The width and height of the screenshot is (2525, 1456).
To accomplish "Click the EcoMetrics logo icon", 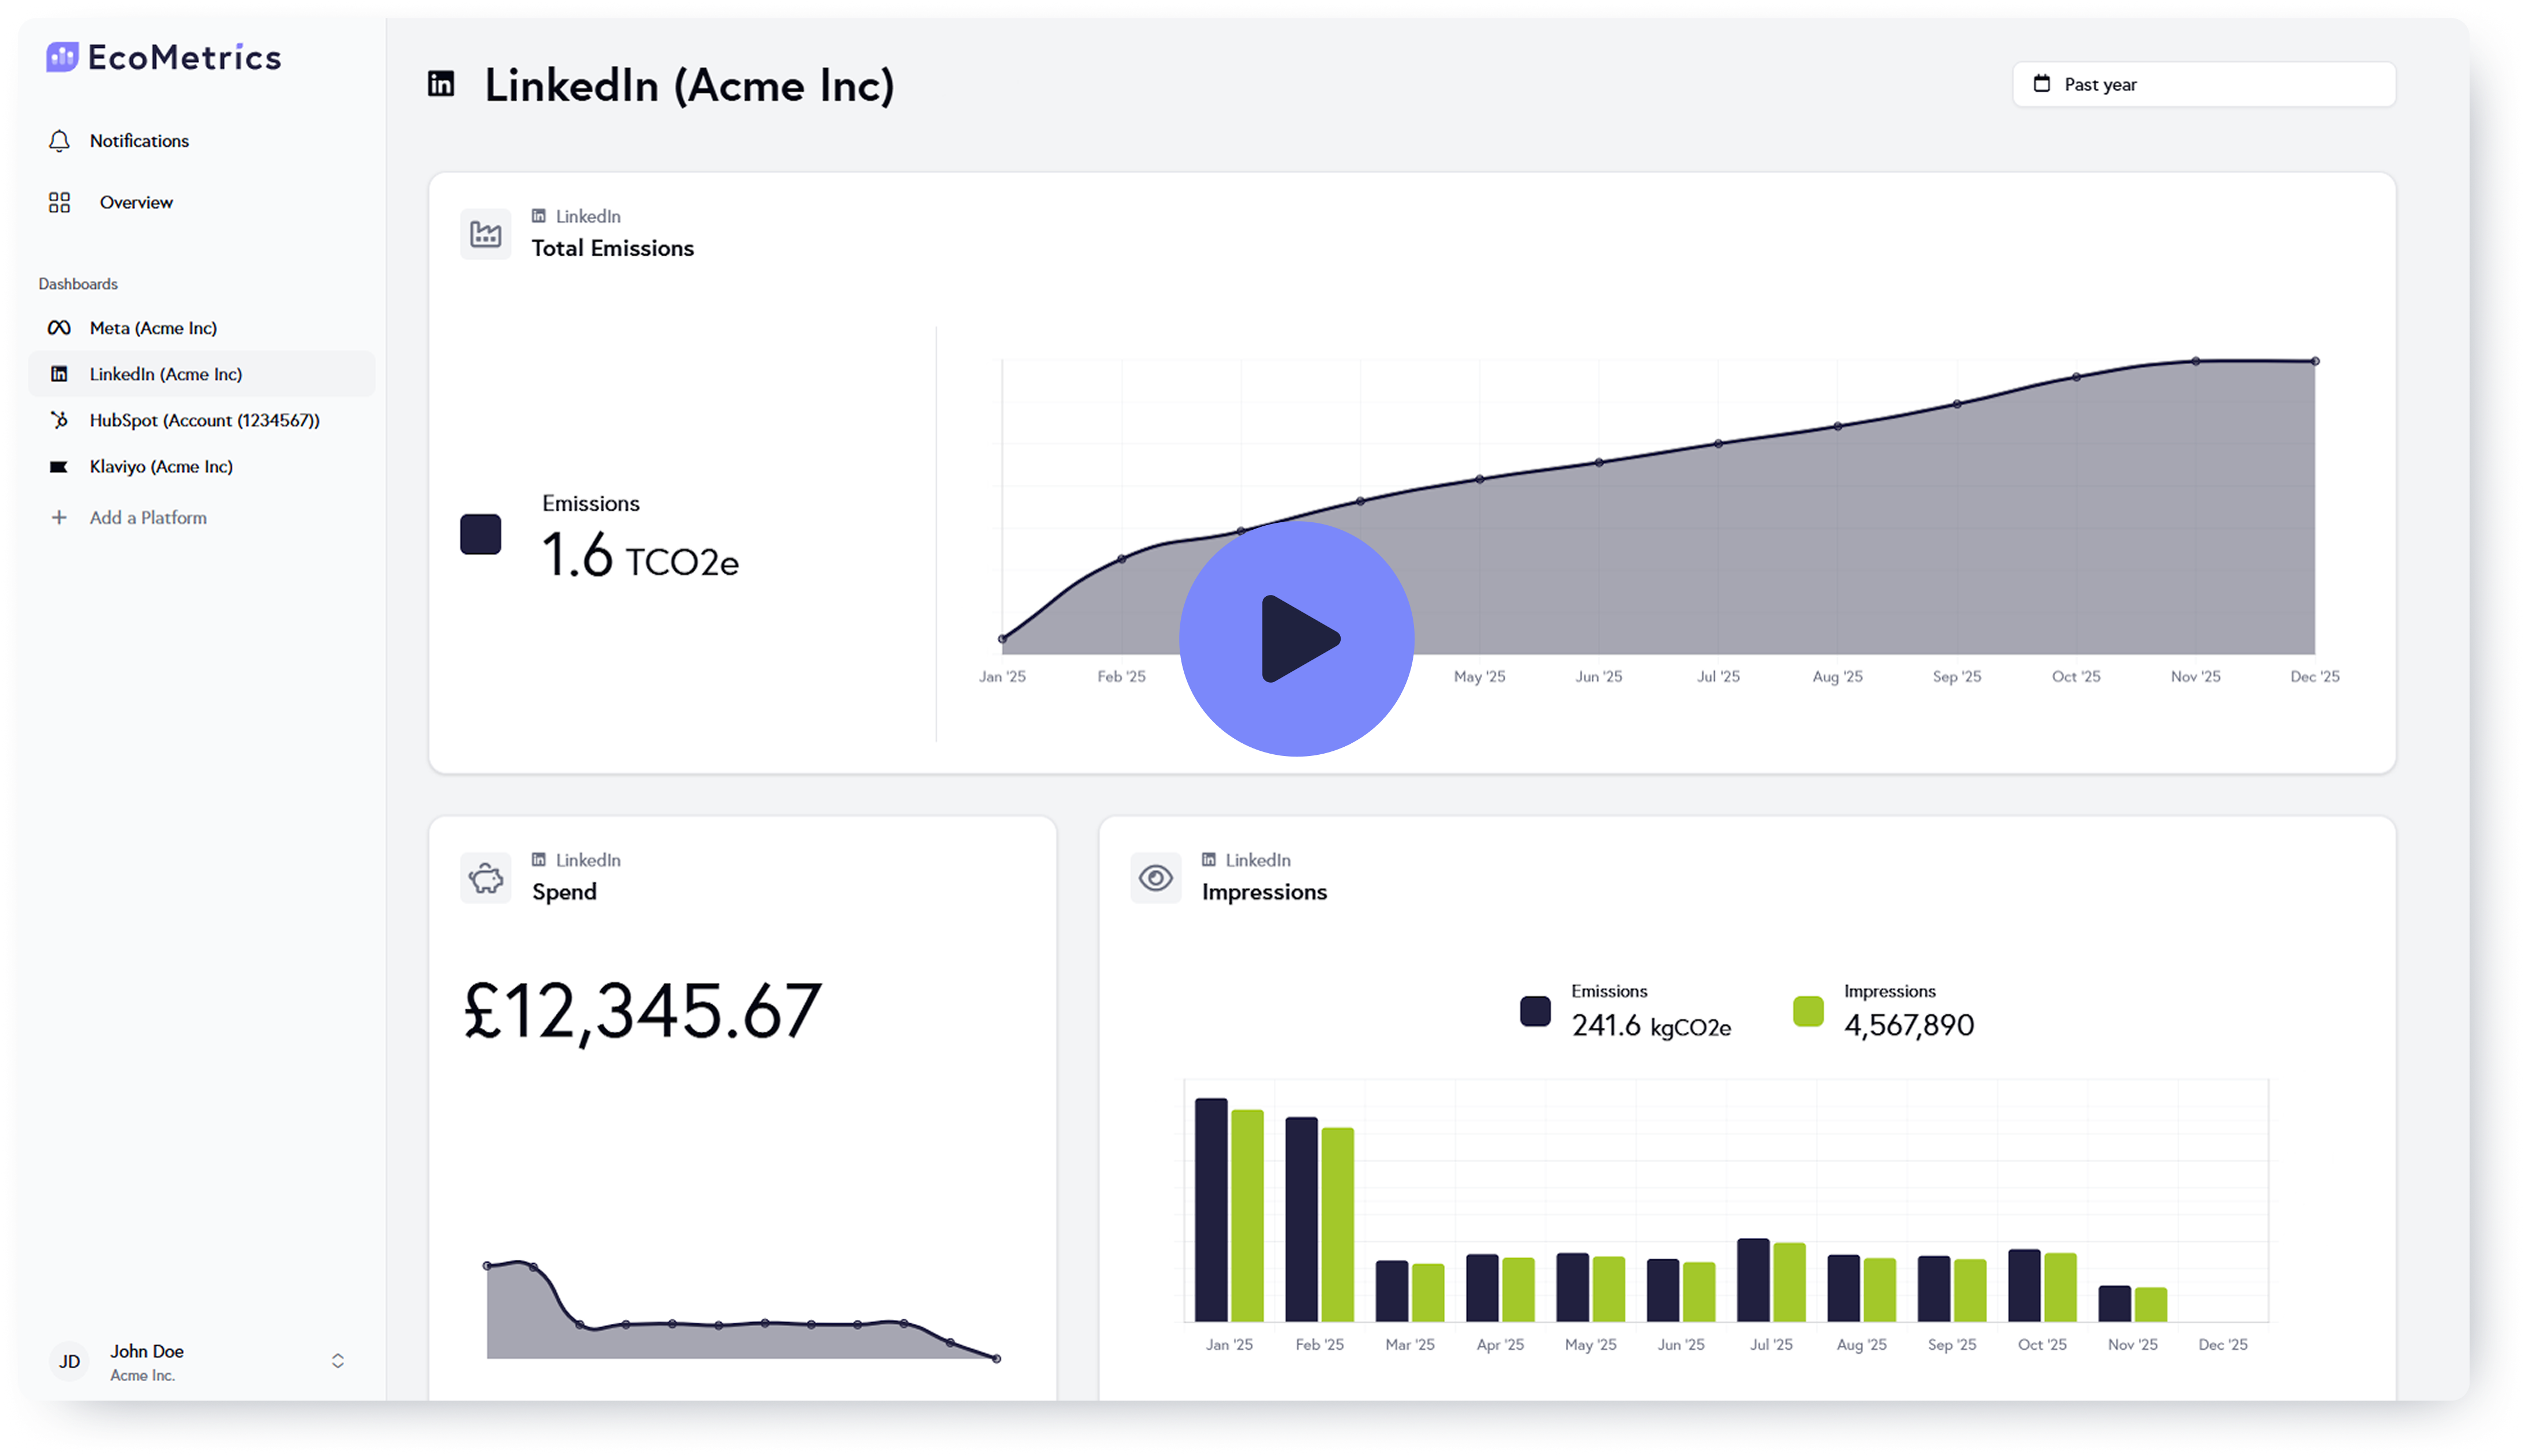I will click(62, 57).
